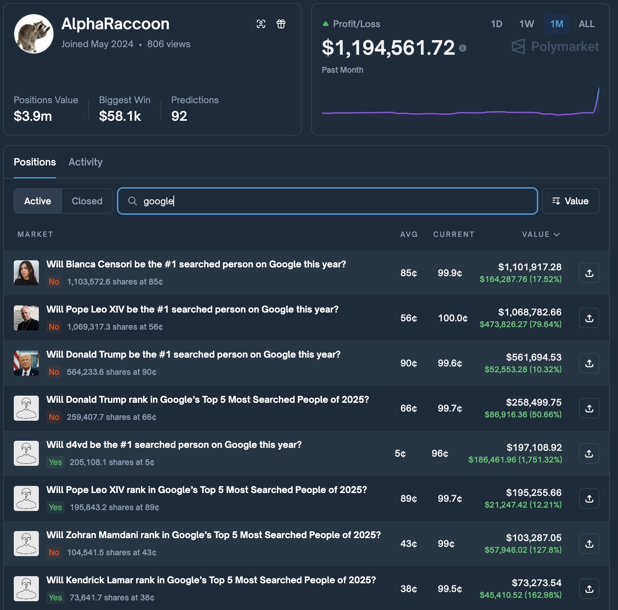Open the Donald Trump #1 searched person market

(x=193, y=354)
